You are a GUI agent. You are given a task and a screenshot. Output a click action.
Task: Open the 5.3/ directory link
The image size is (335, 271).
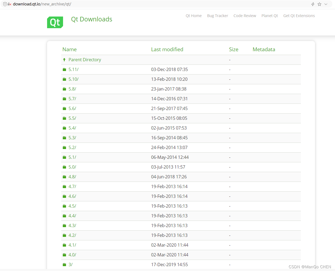(72, 138)
